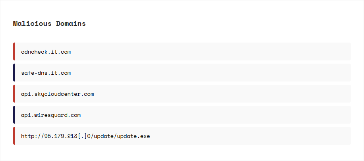
Task: Click the Malicious Domains heading
Action: 49,23
